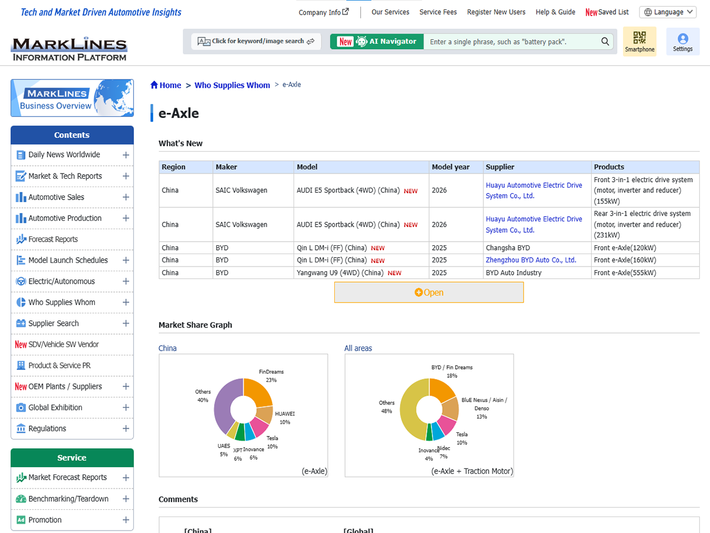710x533 pixels.
Task: Click the Electric/Autonomous steering wheel icon
Action: click(x=21, y=281)
